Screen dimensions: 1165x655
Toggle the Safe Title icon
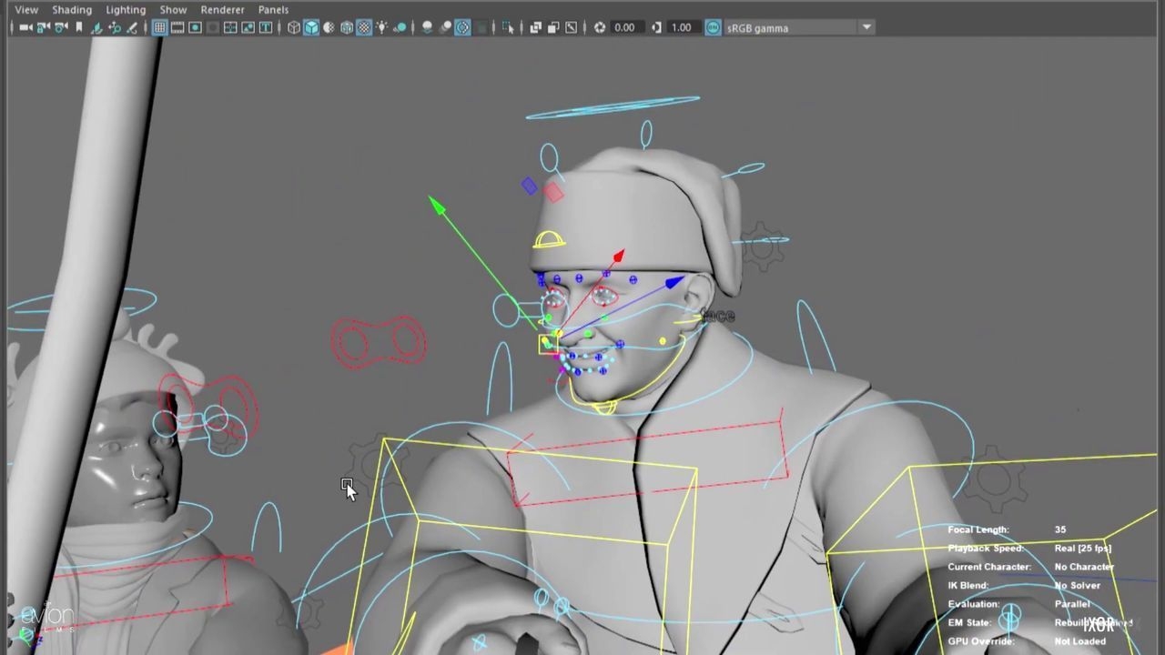[266, 27]
